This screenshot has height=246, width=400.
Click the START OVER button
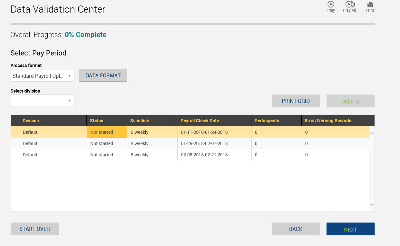pos(35,229)
